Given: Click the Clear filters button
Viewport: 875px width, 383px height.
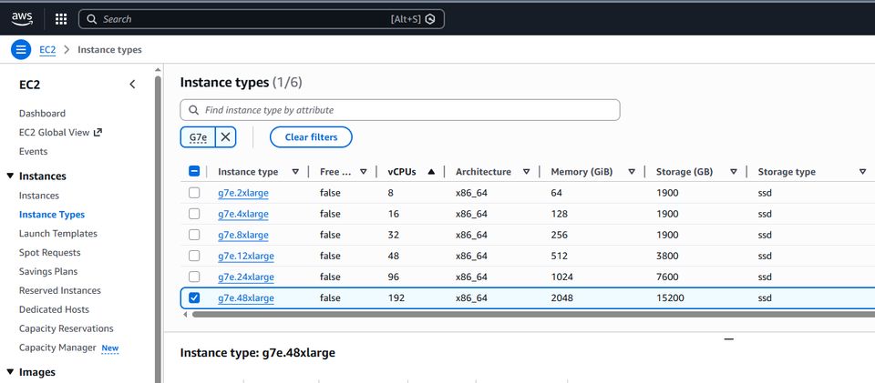Looking at the screenshot, I should 311,137.
